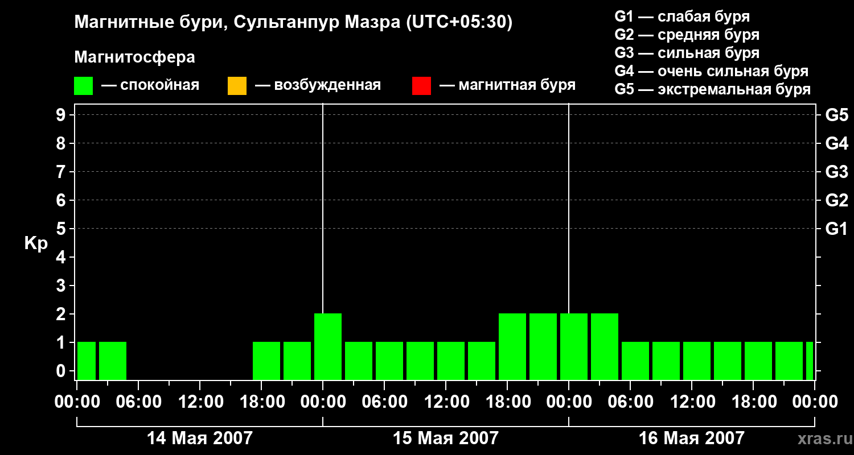Click the «18:00» tick label for 16 Мая
Viewport: 854px width, 455px height.
(753, 402)
